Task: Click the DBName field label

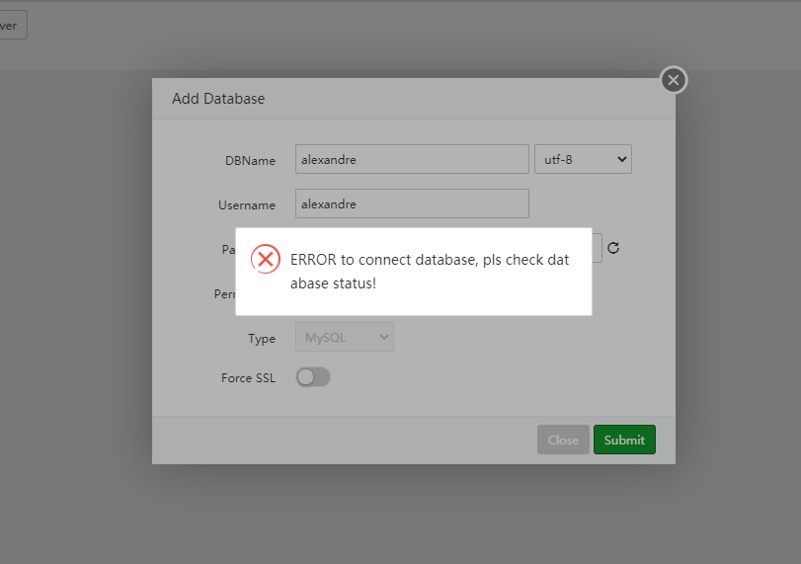Action: [x=251, y=160]
